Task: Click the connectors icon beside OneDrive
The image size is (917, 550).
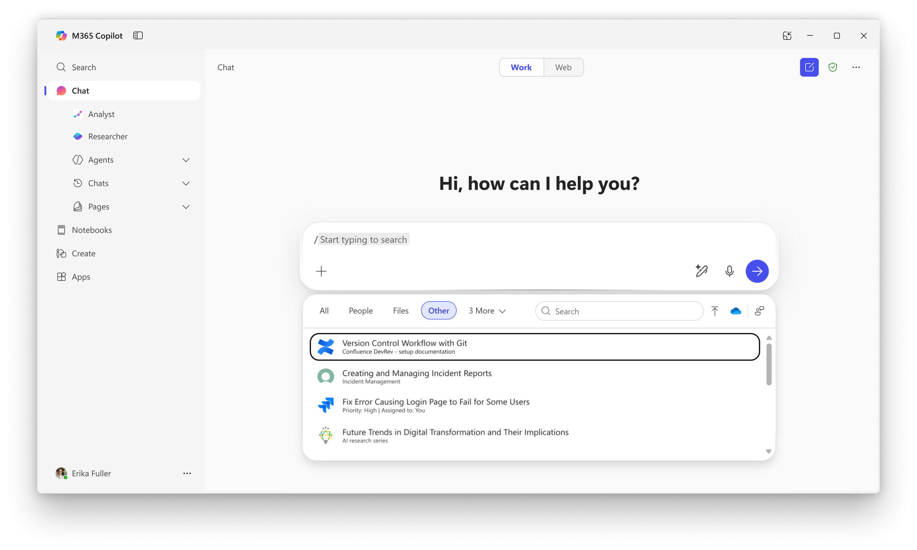Action: (759, 311)
